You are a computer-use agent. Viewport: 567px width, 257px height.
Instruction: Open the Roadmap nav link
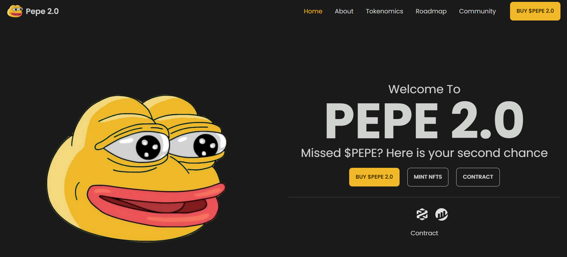click(431, 11)
